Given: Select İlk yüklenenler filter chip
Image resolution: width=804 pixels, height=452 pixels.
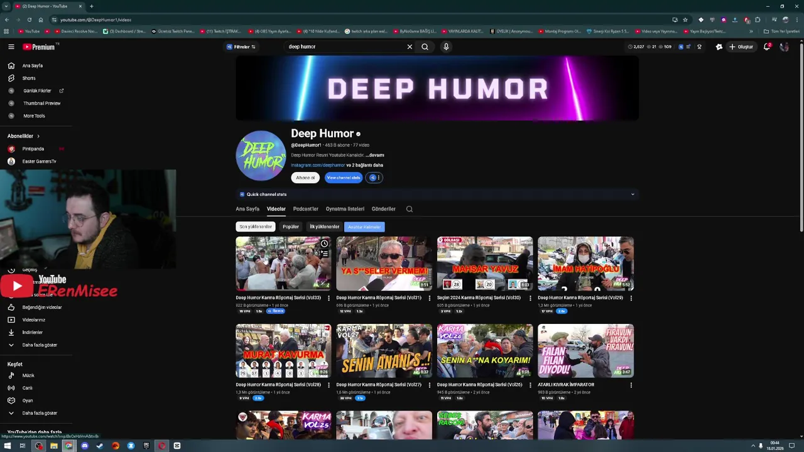Looking at the screenshot, I should tap(324, 227).
